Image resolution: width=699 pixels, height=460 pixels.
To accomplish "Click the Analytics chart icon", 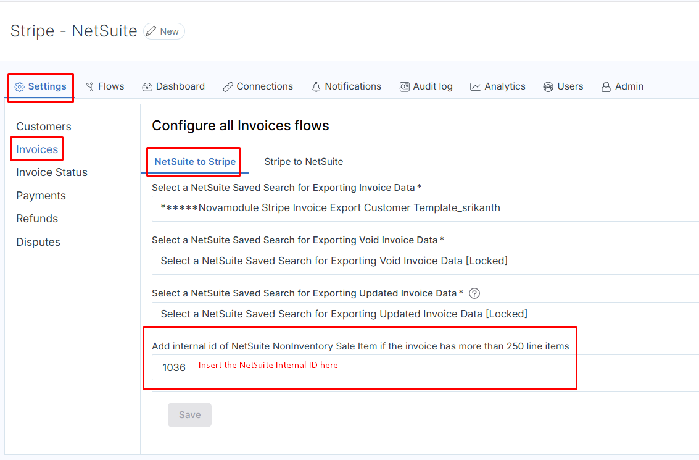I will coord(475,86).
